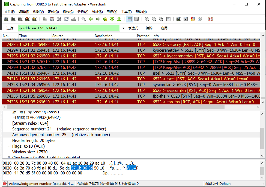The width and height of the screenshot is (266, 187).
Task: Stop the running capture icon
Action: 28,19
